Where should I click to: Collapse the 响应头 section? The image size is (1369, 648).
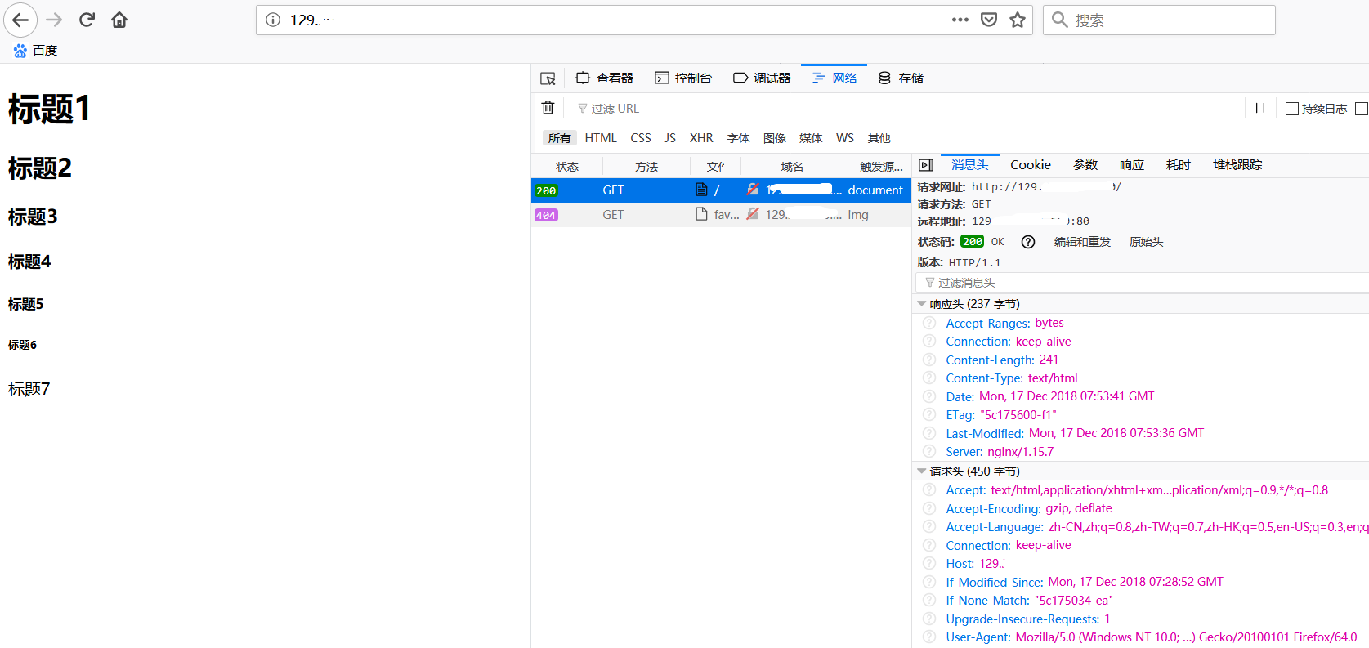click(x=922, y=304)
